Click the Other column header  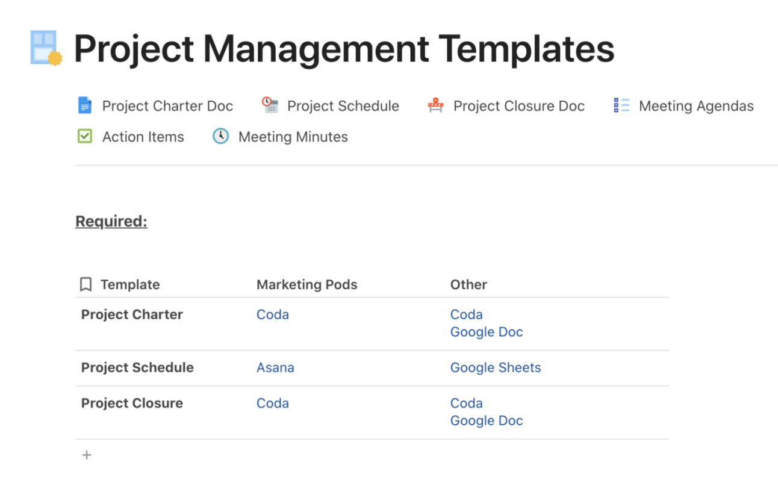coord(468,284)
